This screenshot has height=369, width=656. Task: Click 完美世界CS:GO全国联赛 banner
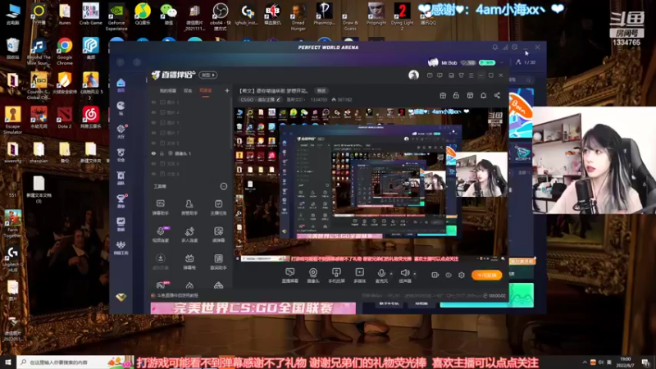[x=253, y=308]
